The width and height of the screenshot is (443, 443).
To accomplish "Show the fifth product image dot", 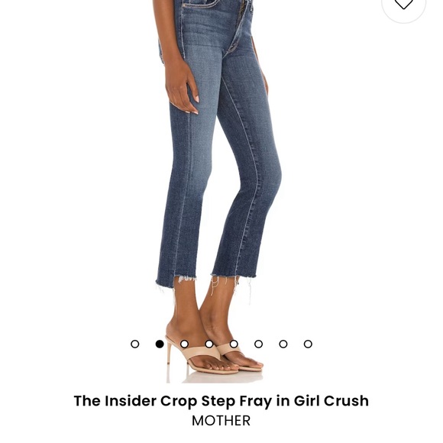I will 234,344.
